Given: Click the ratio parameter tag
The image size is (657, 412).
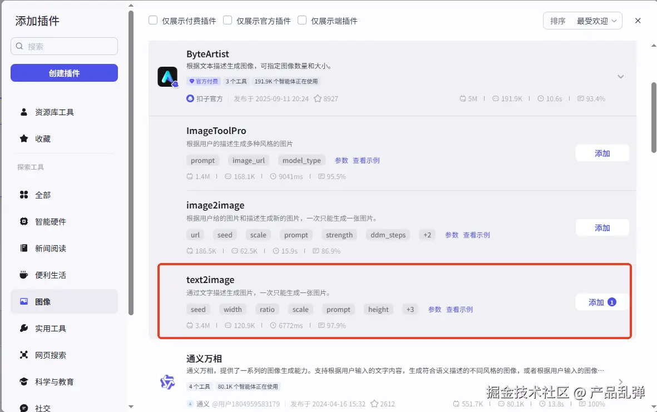Looking at the screenshot, I should coord(267,310).
